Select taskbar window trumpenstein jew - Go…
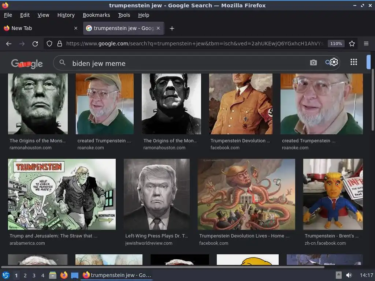Screen dimensions: 375x281 117,275
